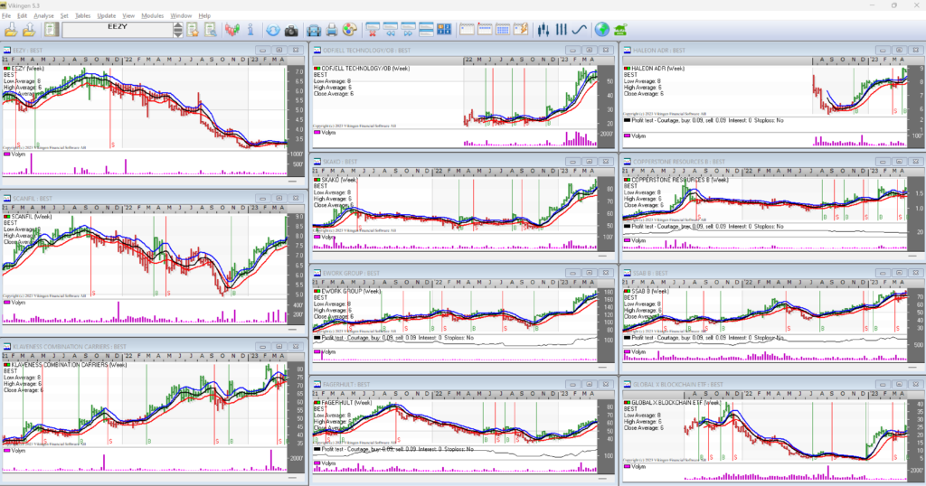This screenshot has height=486, width=926.
Task: Click the blue refresh update icon
Action: pyautogui.click(x=273, y=30)
